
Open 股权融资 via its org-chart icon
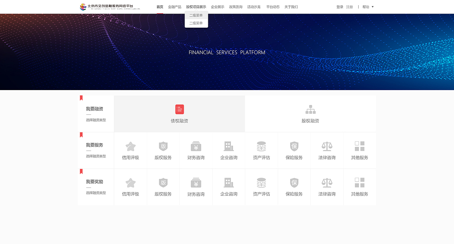[311, 109]
